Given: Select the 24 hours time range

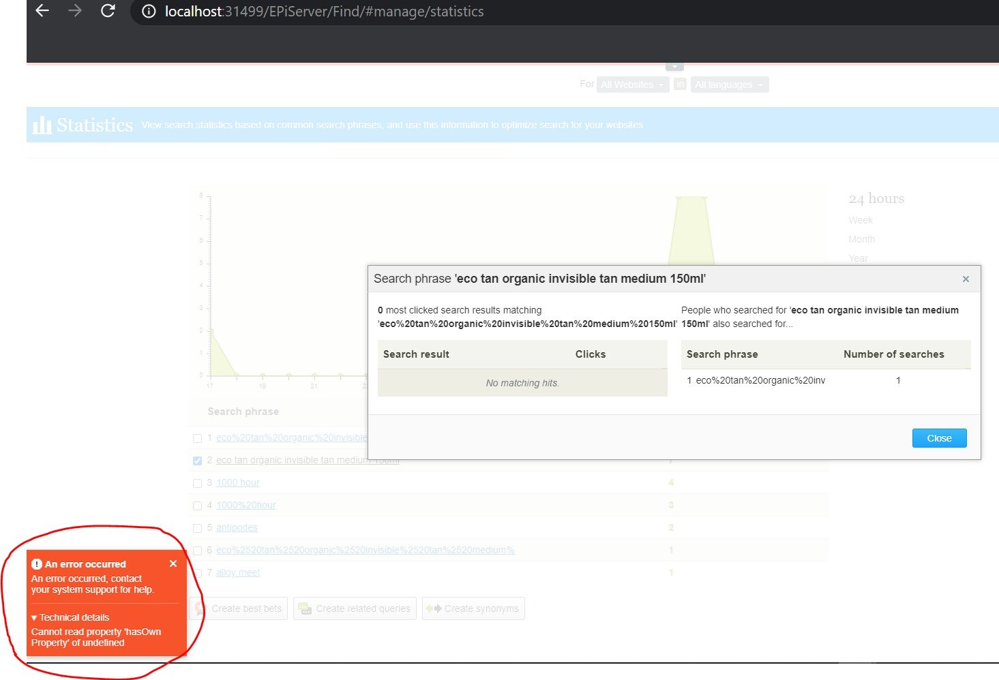Looking at the screenshot, I should [x=876, y=199].
